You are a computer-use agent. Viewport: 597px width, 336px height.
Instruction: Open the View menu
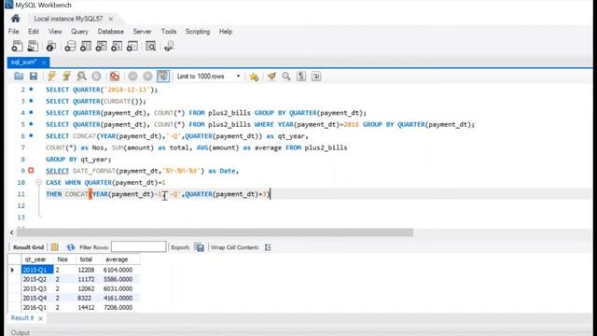(x=55, y=32)
